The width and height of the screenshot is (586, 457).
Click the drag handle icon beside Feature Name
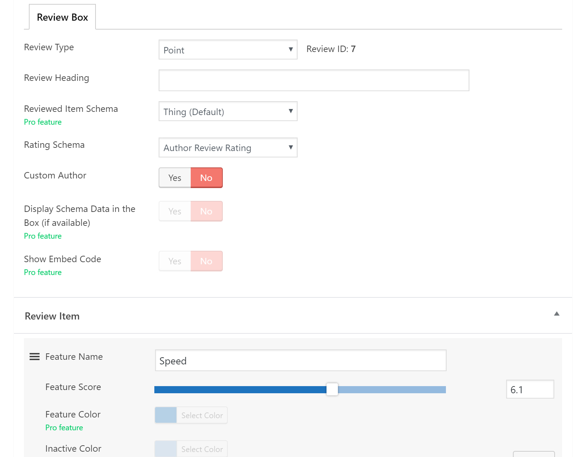(x=34, y=357)
